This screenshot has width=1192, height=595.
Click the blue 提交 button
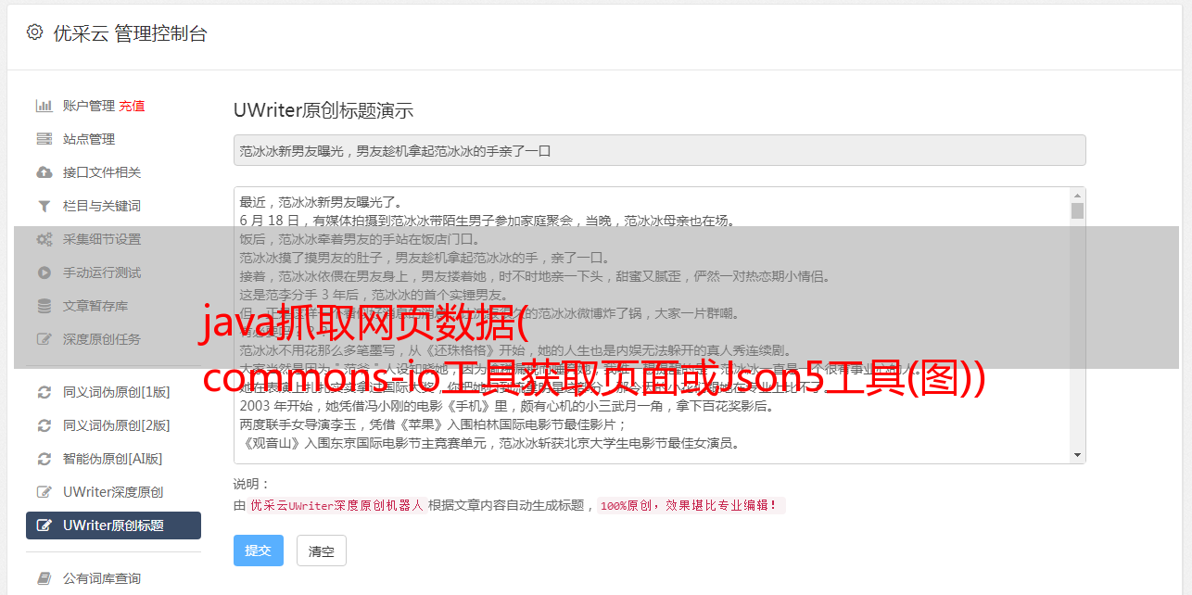pyautogui.click(x=258, y=551)
